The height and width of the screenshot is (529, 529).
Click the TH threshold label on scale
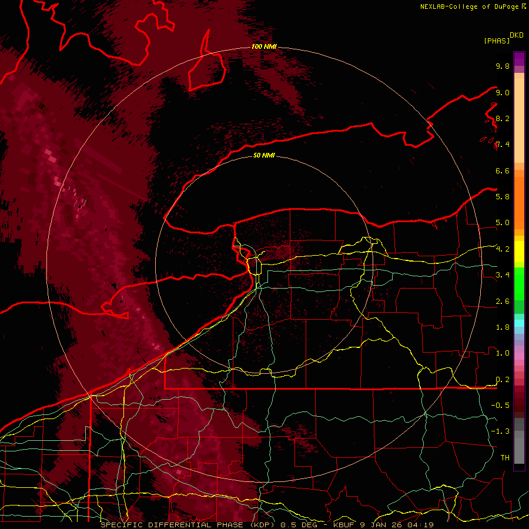tap(505, 458)
